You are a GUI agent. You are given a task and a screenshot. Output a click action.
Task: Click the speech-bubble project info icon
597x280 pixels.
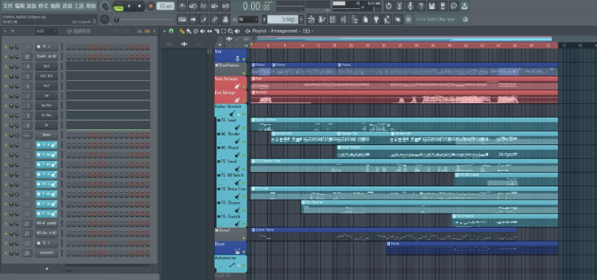[454, 6]
